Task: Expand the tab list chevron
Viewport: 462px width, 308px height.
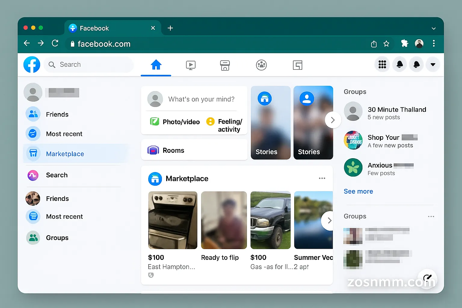Action: coord(433,29)
